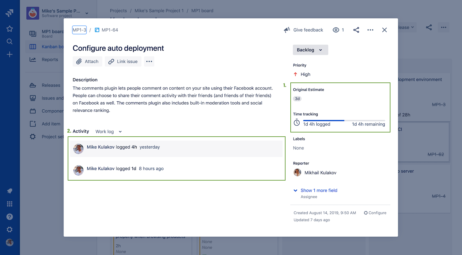462x255 pixels.
Task: Select Reports in project navigation
Action: [x=50, y=59]
